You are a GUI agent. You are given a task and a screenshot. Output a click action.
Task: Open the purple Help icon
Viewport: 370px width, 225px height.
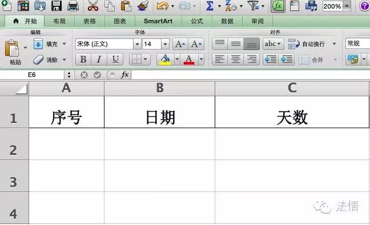pos(364,6)
